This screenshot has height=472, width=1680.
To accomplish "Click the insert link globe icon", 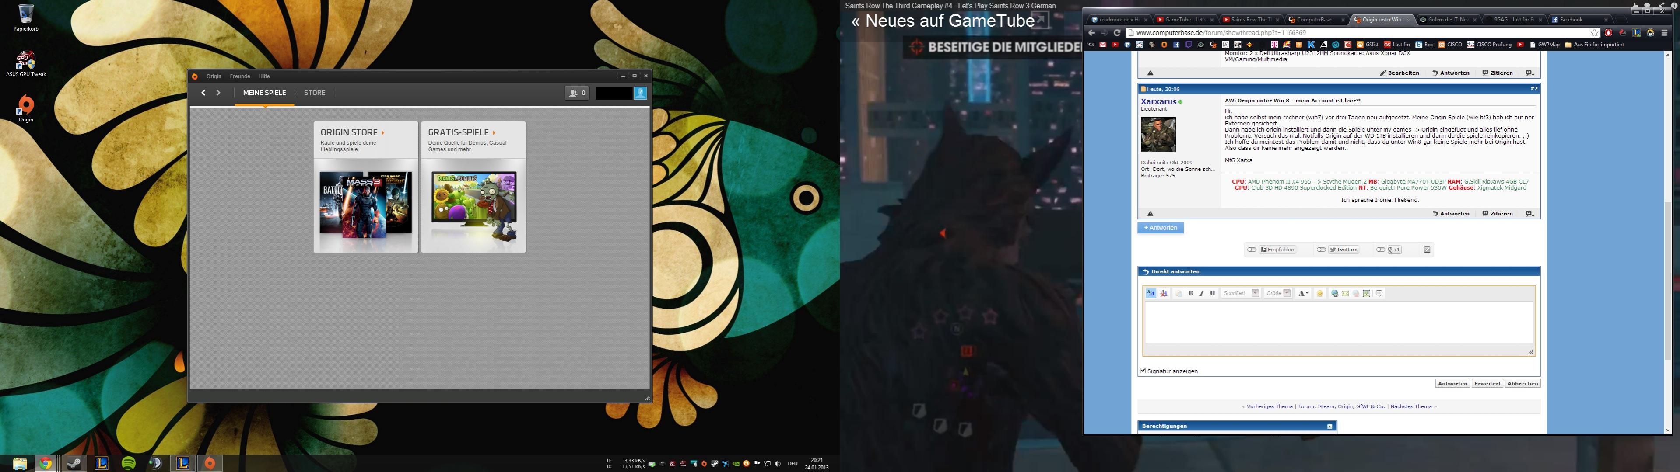I will tap(1334, 294).
